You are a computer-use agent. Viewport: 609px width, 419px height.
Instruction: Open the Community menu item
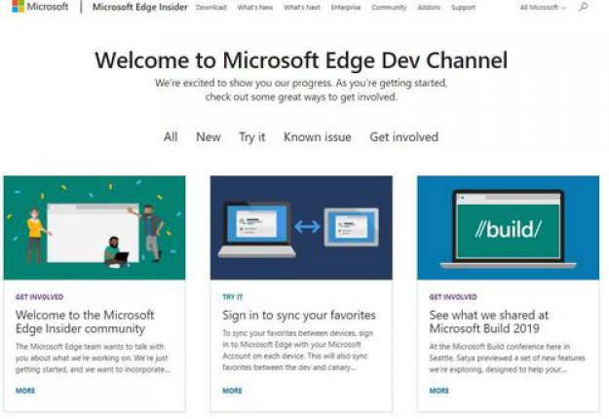coord(389,8)
